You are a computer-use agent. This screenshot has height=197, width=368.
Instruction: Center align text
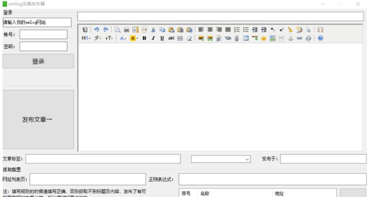[210, 30]
